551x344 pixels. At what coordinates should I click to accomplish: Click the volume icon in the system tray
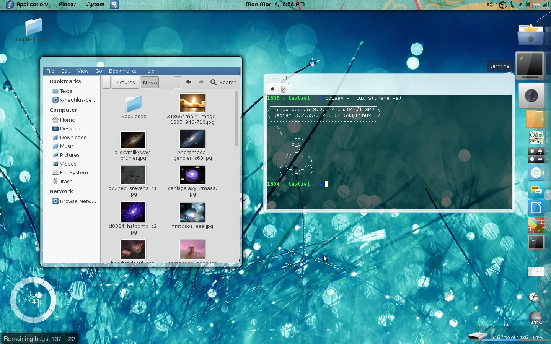pyautogui.click(x=489, y=5)
